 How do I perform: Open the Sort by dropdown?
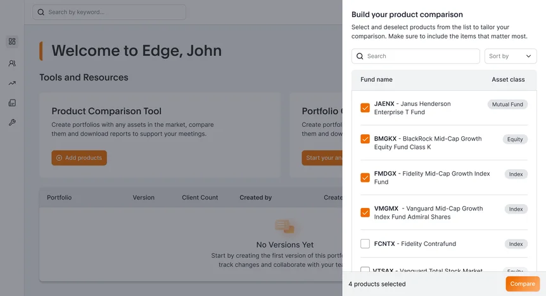point(511,56)
